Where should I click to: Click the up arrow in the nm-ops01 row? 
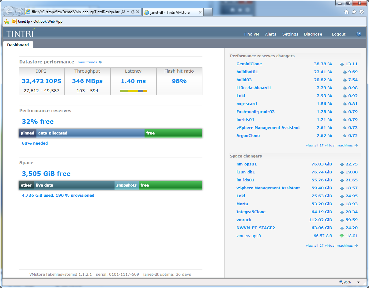[342, 164]
